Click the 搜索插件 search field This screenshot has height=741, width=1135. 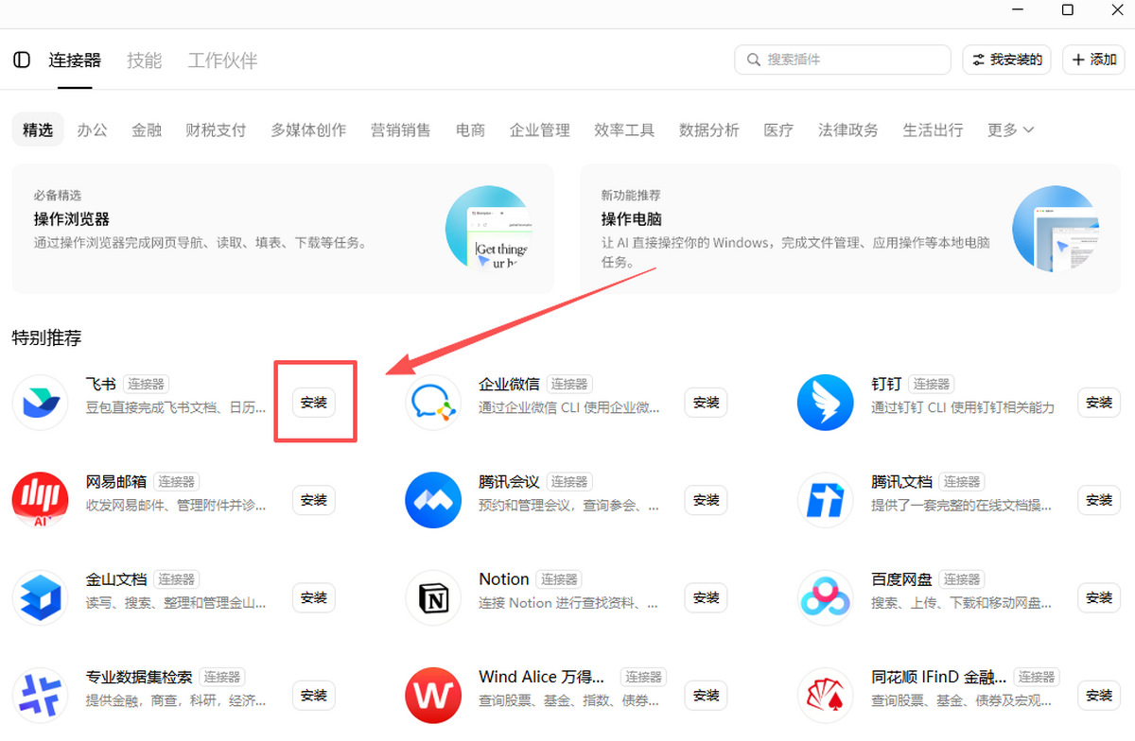pos(843,60)
